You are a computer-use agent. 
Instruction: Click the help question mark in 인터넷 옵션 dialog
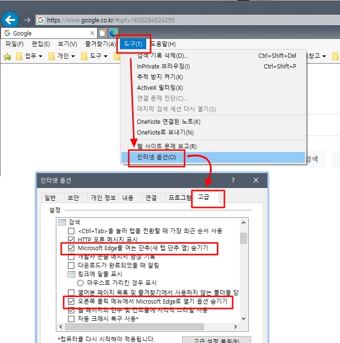tap(233, 180)
